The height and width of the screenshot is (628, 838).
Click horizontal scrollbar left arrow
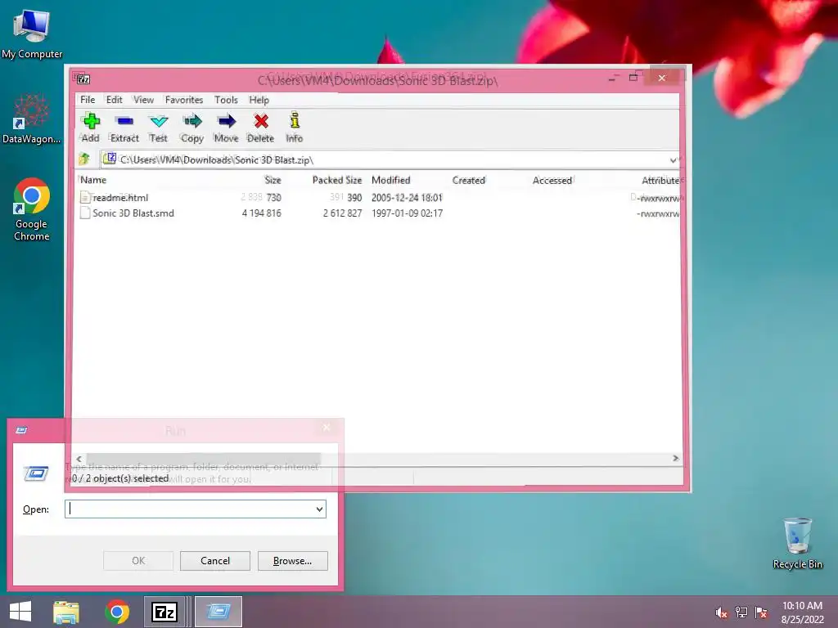[x=79, y=458]
